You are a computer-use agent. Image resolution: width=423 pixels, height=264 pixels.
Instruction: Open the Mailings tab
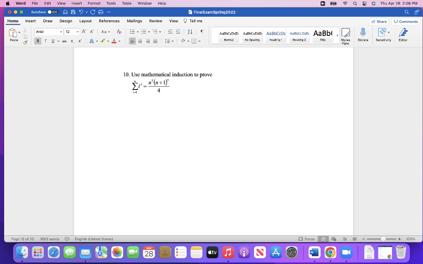click(134, 21)
